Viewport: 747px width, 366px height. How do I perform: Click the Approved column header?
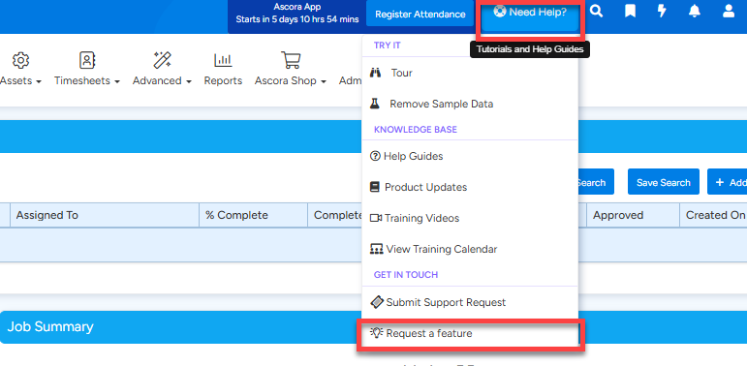tap(633, 215)
